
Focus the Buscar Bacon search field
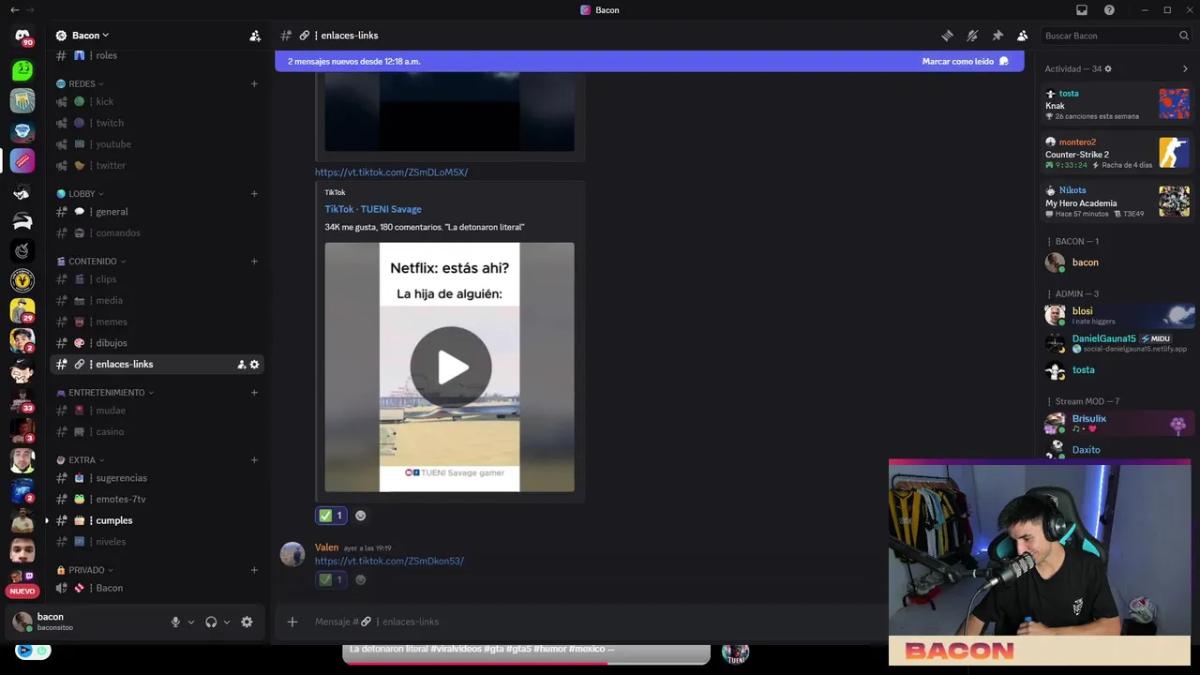point(1117,36)
